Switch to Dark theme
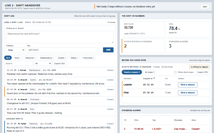This screenshot has width=214, height=133. coord(205,7)
